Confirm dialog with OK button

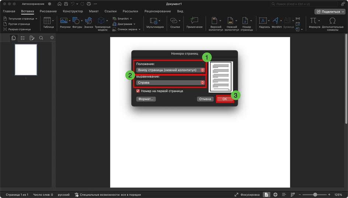pos(225,99)
